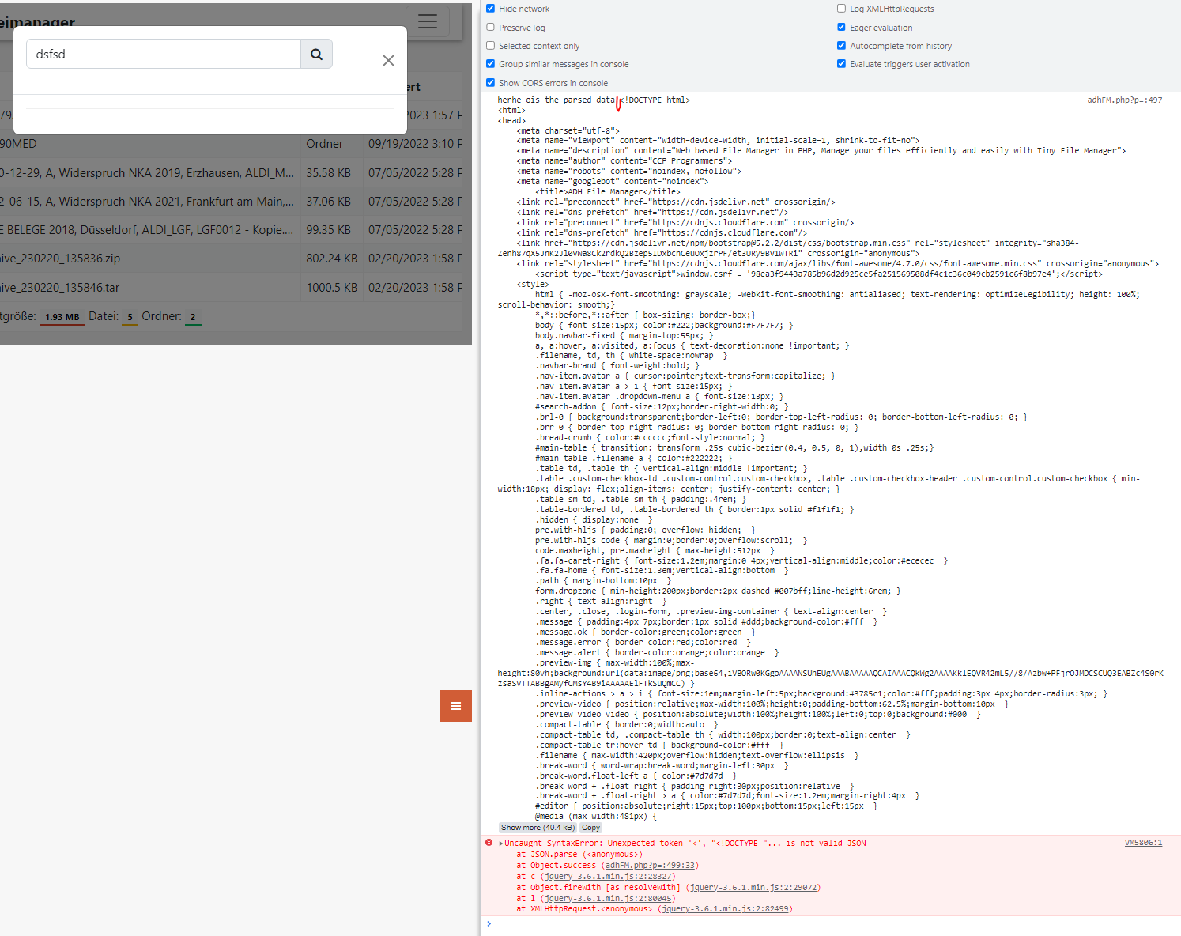Open the red floating menu button
This screenshot has width=1181, height=936.
455,706
